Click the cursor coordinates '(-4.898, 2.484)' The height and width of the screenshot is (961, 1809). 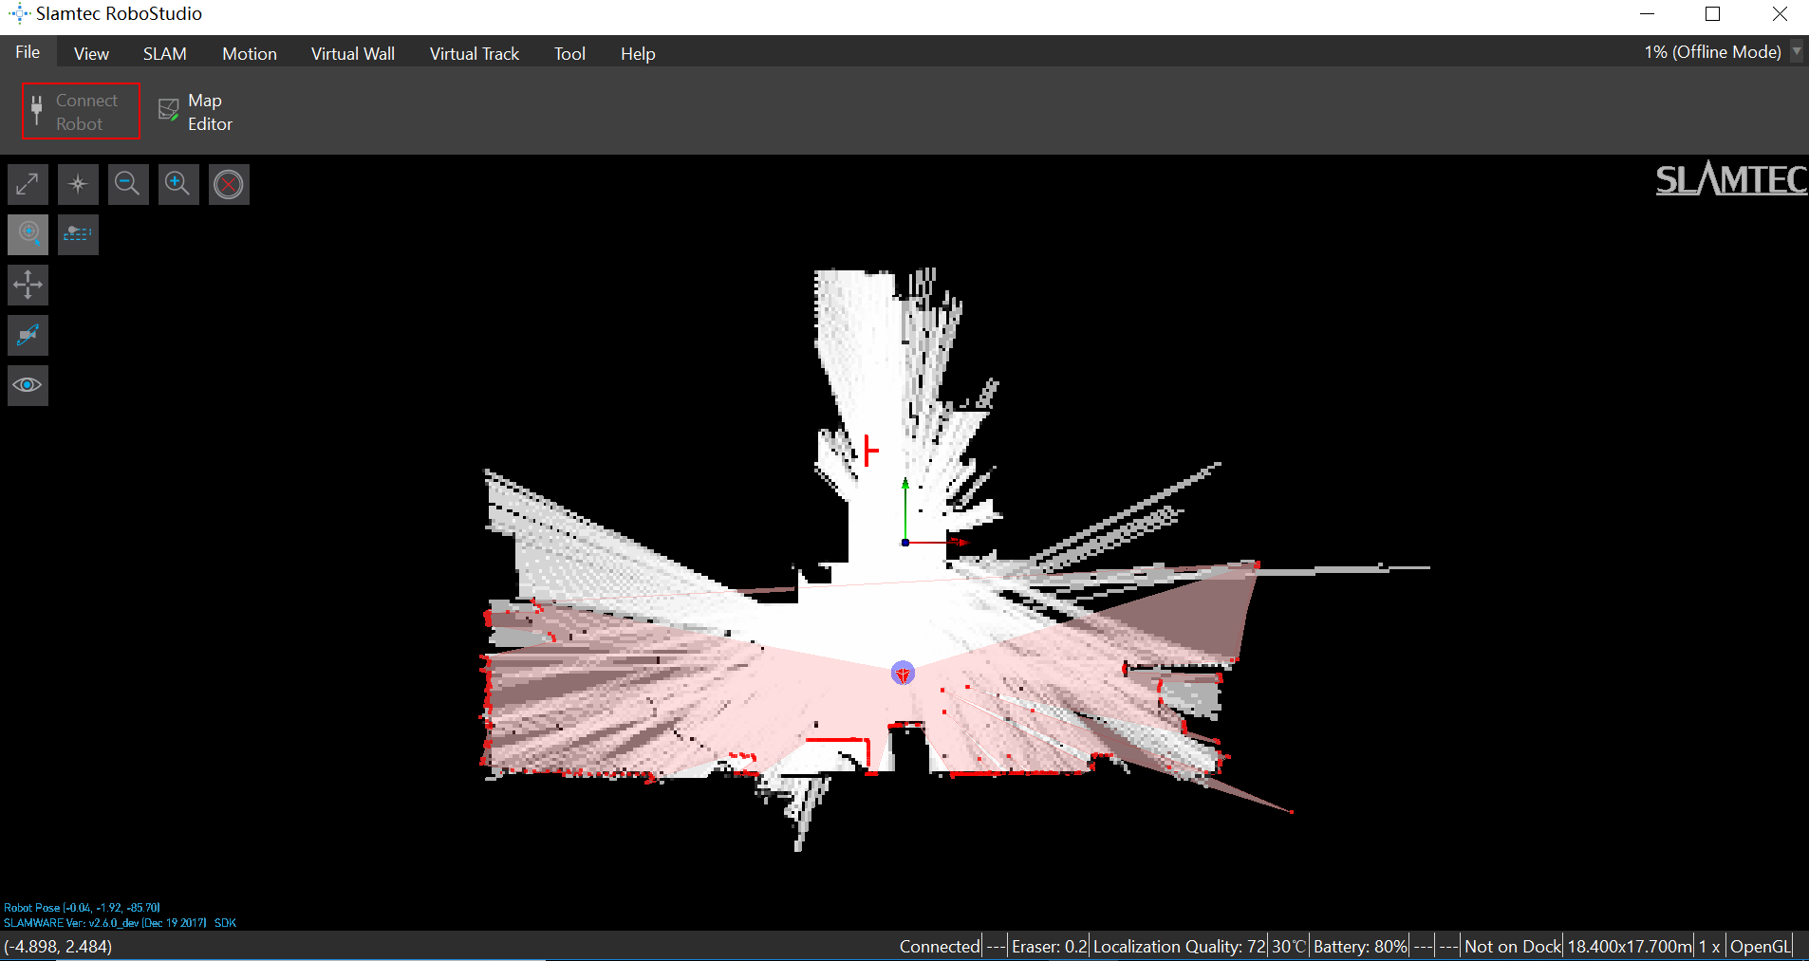(58, 946)
